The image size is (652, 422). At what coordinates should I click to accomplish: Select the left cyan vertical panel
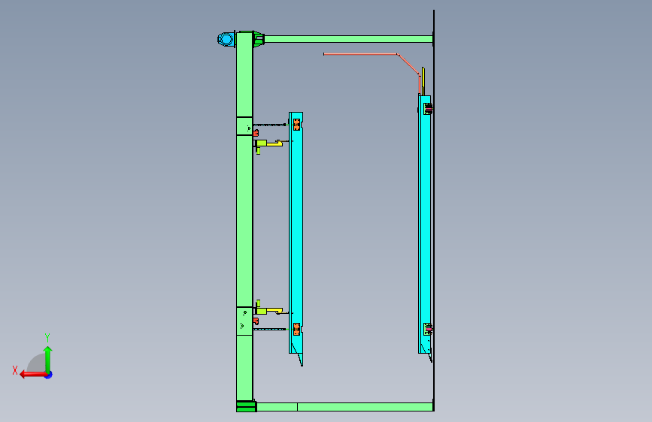296,233
